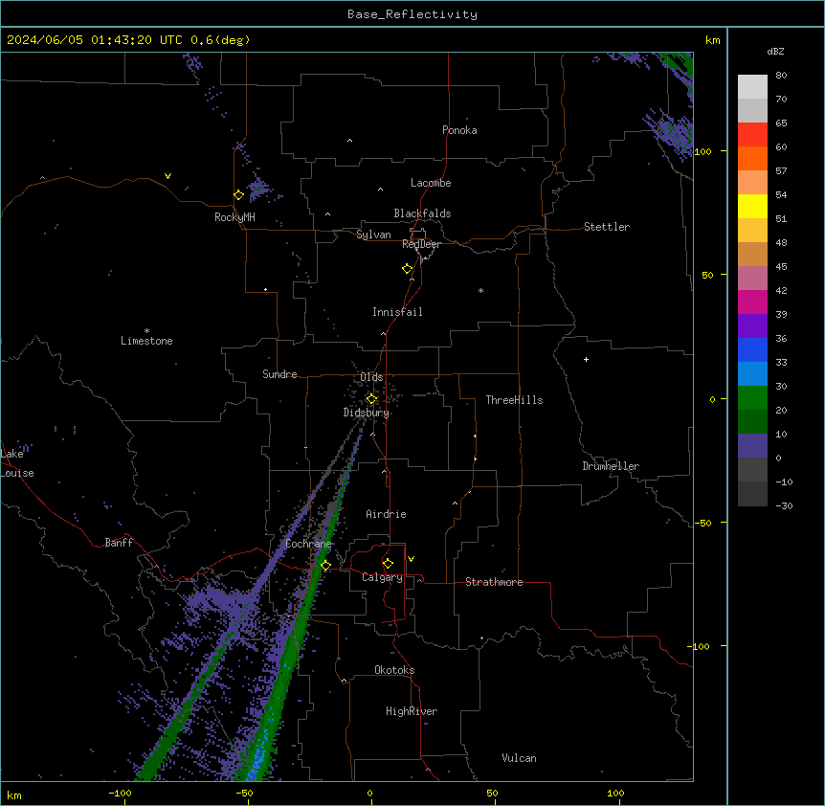Screen dimensions: 825x806
Task: Pick the white 70-80 dBZ legend swatch
Action: click(x=752, y=87)
